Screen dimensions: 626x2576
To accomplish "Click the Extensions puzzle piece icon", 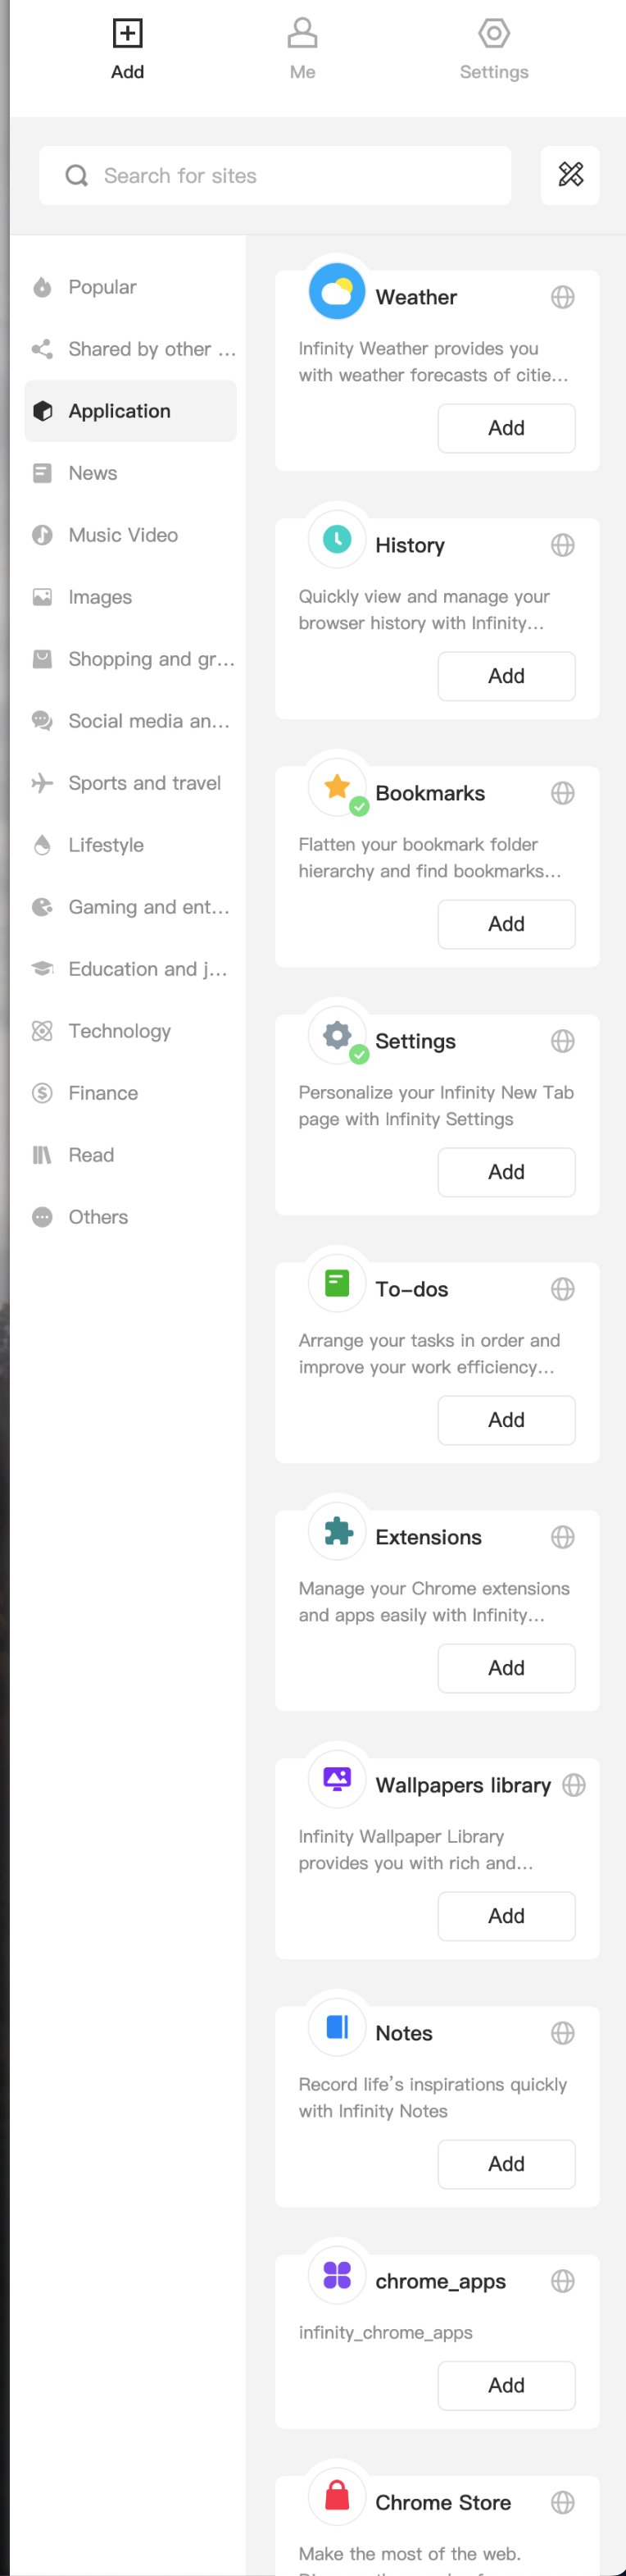I will (337, 1531).
